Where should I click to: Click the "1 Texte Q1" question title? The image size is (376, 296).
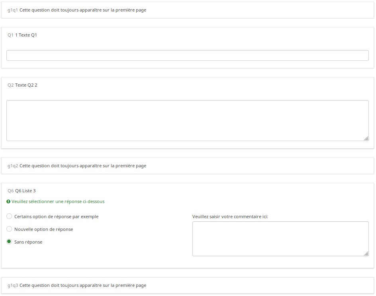point(26,35)
